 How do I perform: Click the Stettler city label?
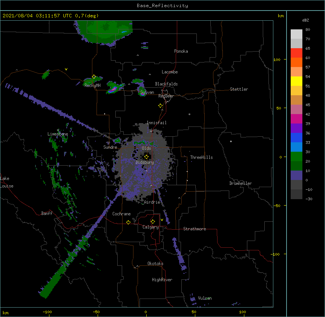pos(239,89)
